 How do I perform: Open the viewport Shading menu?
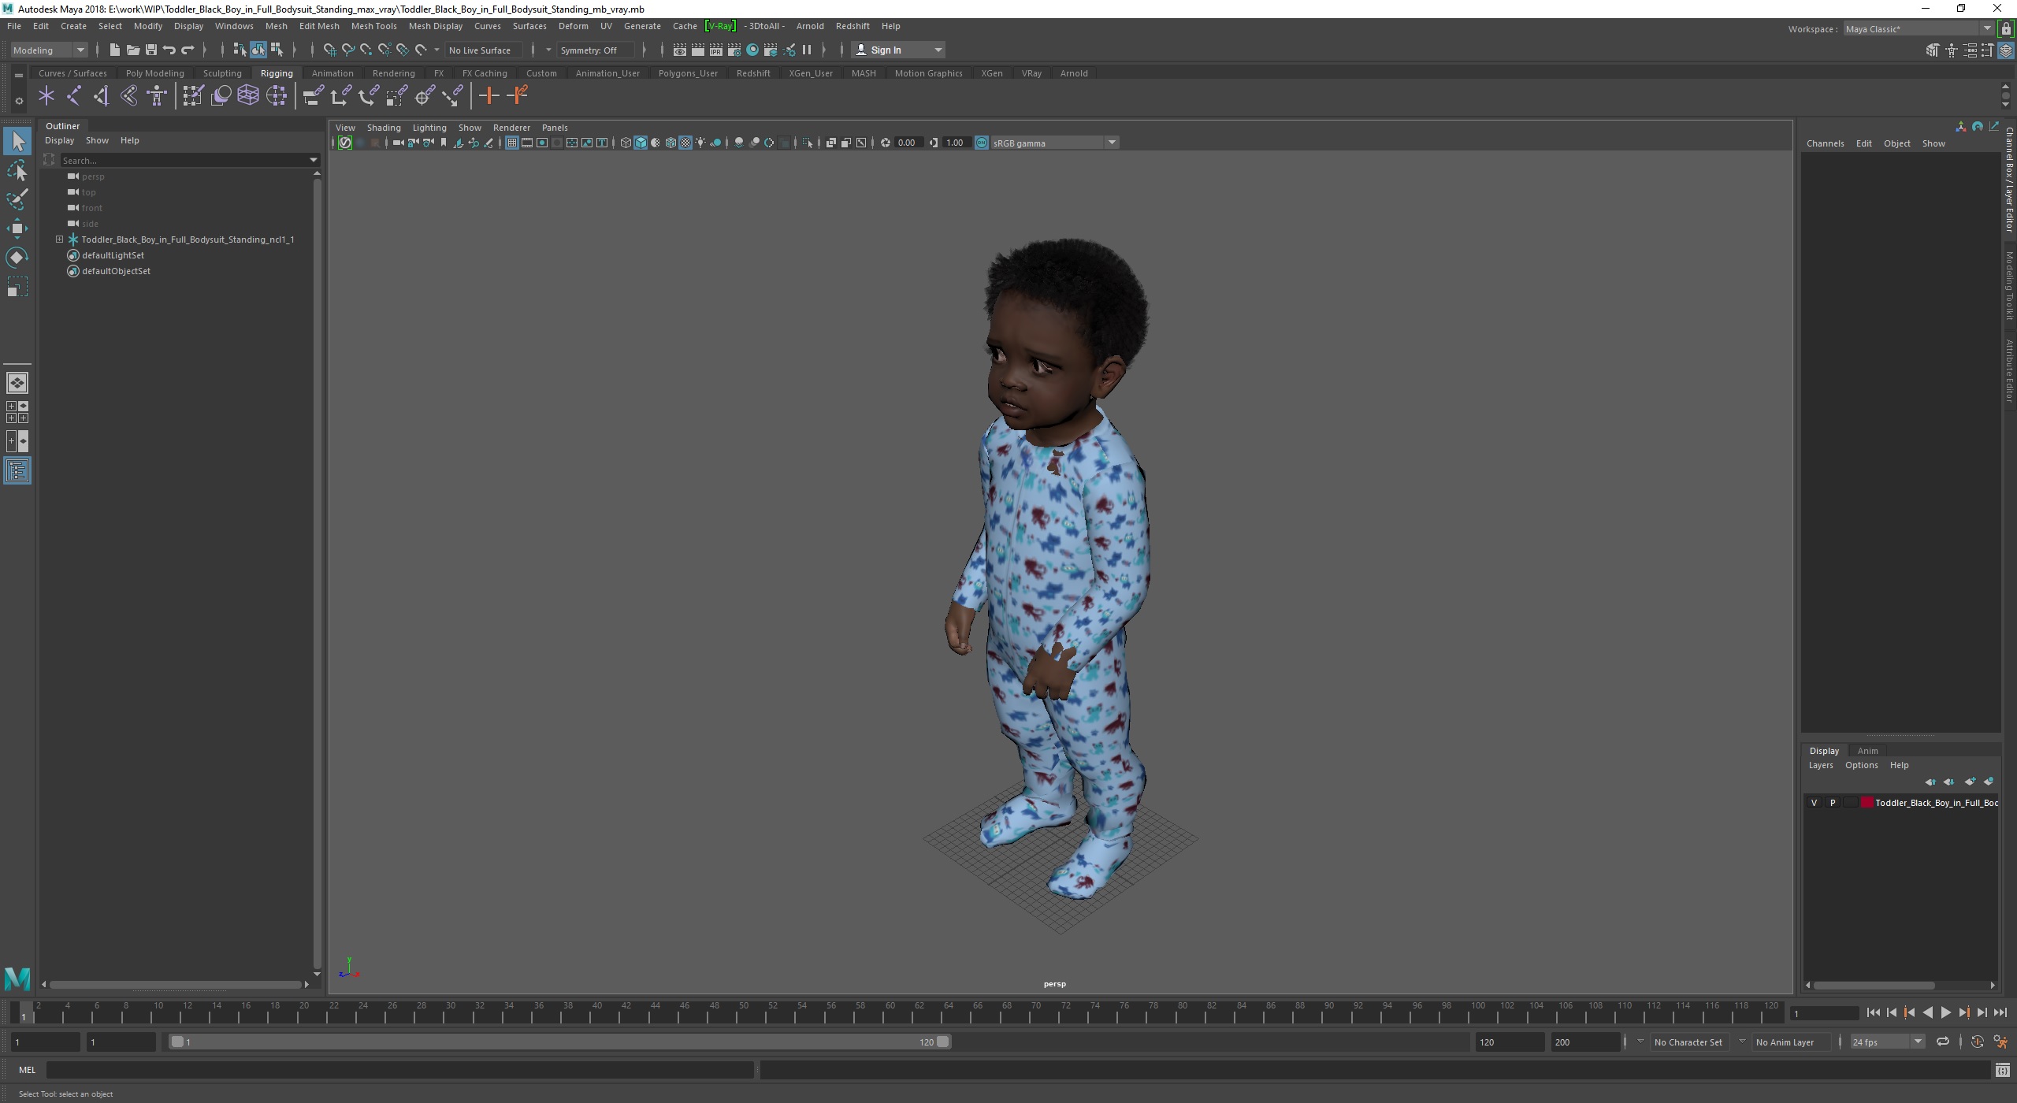point(384,128)
